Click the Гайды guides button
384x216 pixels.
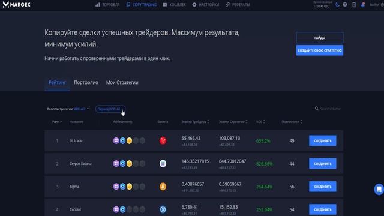pos(320,38)
